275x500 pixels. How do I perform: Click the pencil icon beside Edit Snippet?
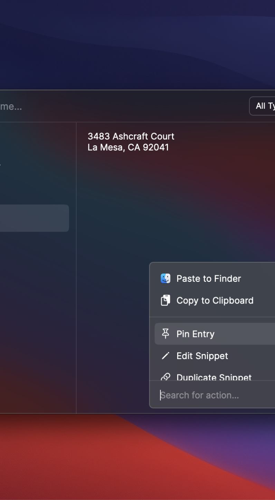tap(165, 356)
